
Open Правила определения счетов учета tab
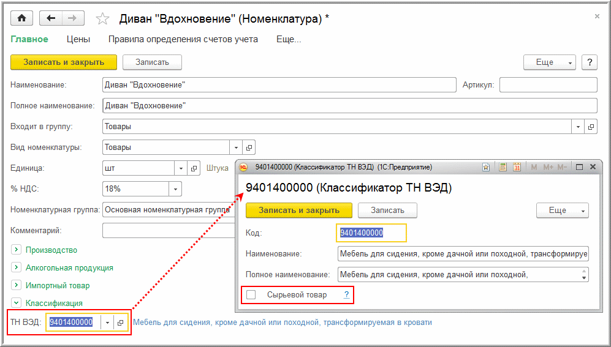[x=183, y=39]
